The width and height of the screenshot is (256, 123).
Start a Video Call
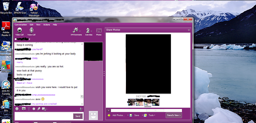(x=19, y=31)
